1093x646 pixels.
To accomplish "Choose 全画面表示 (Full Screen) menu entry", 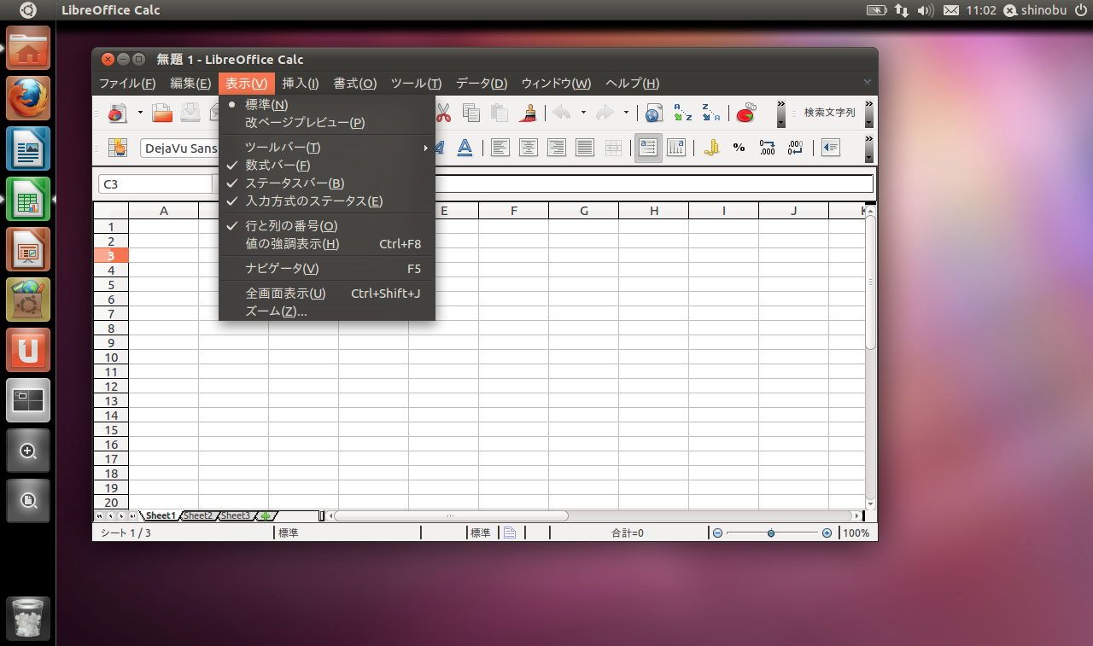I will click(x=285, y=293).
